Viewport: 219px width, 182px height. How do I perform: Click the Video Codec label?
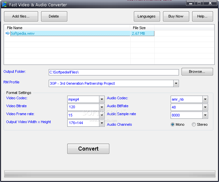17,98
